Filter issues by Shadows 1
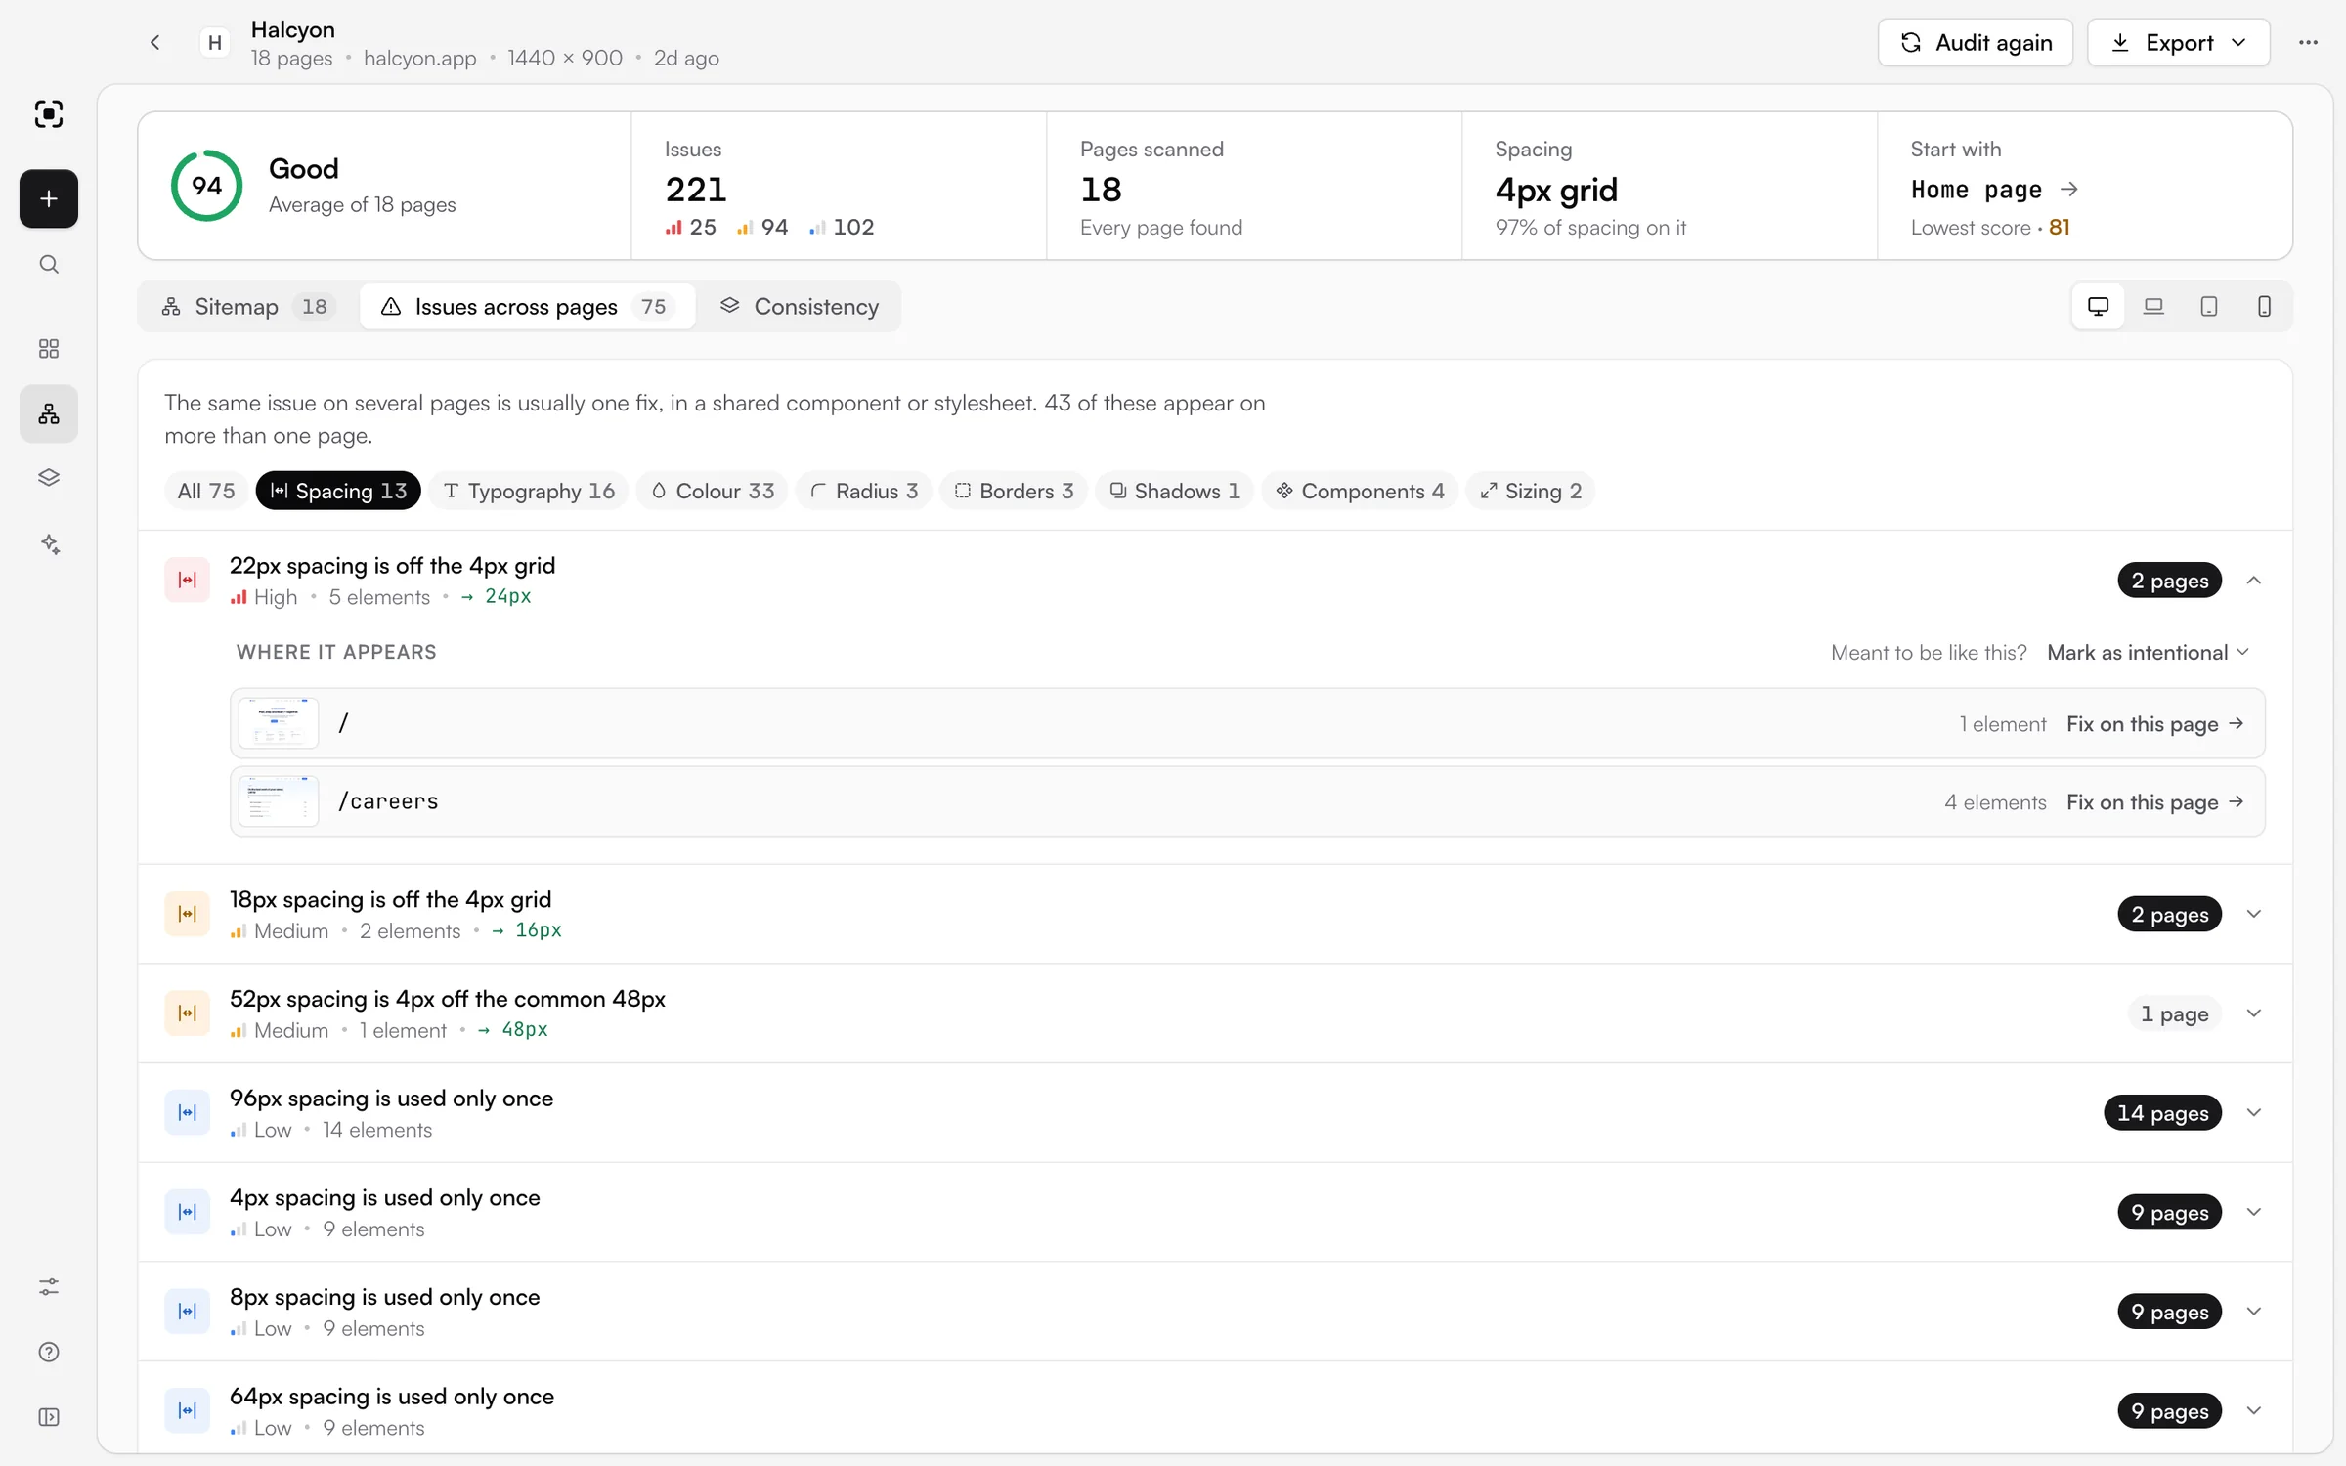 [x=1175, y=491]
